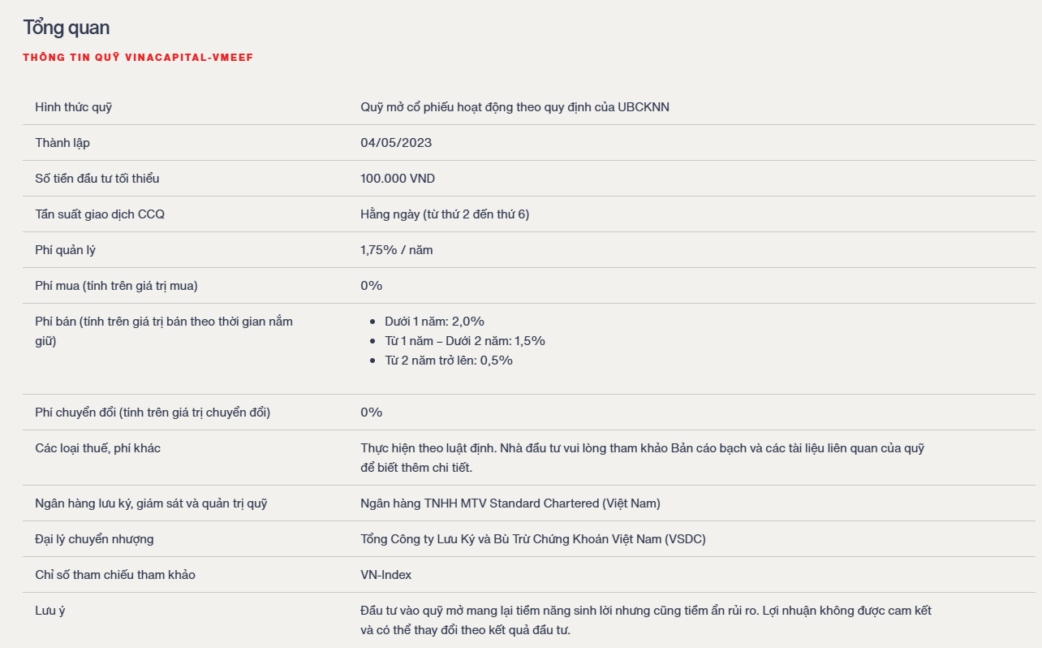Viewport: 1042px width, 648px height.
Task: Click the transfer agent name ending in (VSDC)
Action: coord(532,539)
